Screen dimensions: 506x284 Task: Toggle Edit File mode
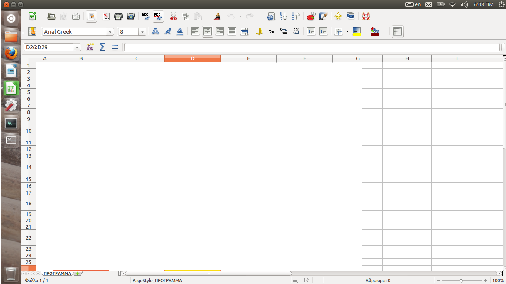[x=91, y=16]
